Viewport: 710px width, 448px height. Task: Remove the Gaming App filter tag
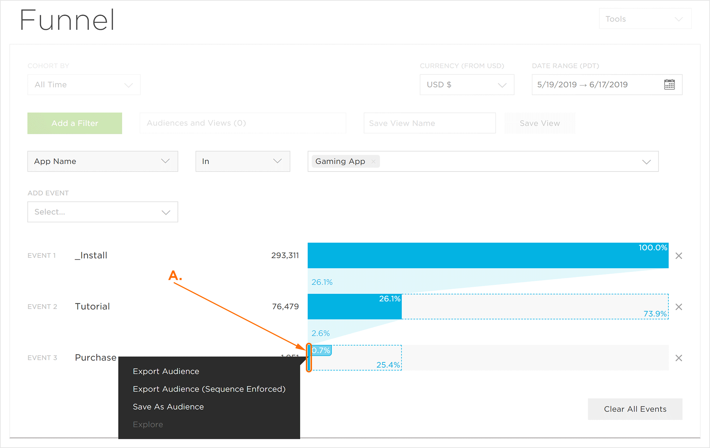pos(373,162)
